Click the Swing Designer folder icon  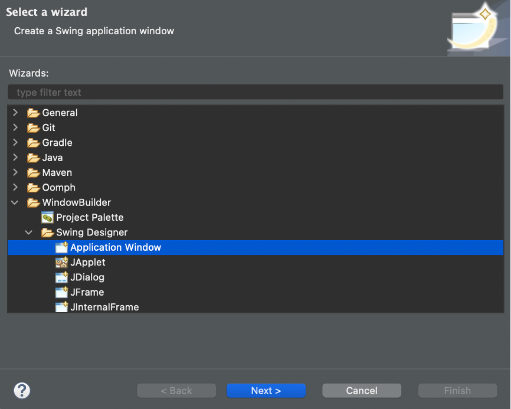pyautogui.click(x=48, y=233)
